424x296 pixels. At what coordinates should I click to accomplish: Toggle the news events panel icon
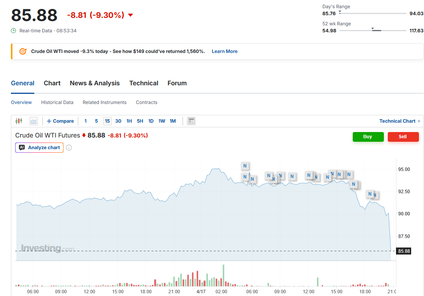[191, 121]
